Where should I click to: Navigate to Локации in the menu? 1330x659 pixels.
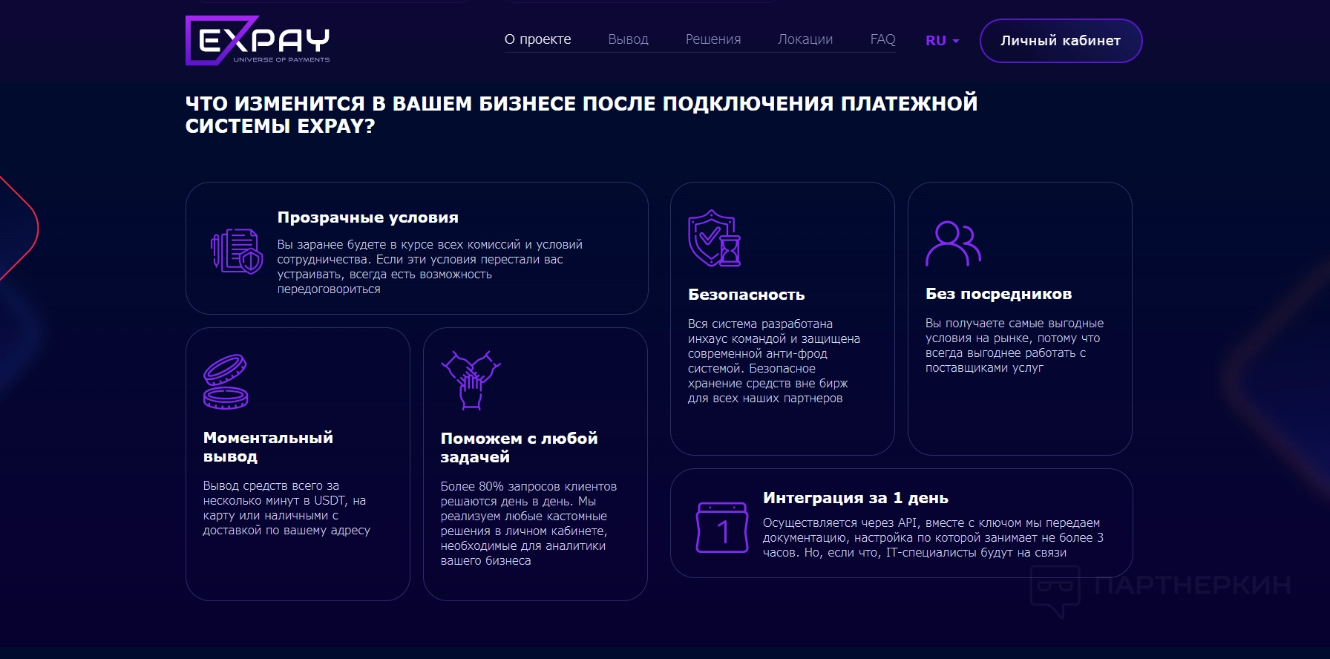[x=805, y=39]
